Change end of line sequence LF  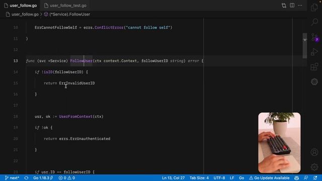pyautogui.click(x=232, y=178)
